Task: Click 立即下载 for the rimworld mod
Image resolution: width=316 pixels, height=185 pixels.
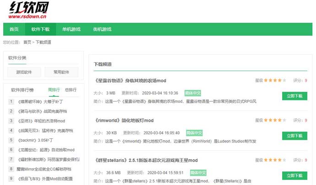Action: [294, 136]
